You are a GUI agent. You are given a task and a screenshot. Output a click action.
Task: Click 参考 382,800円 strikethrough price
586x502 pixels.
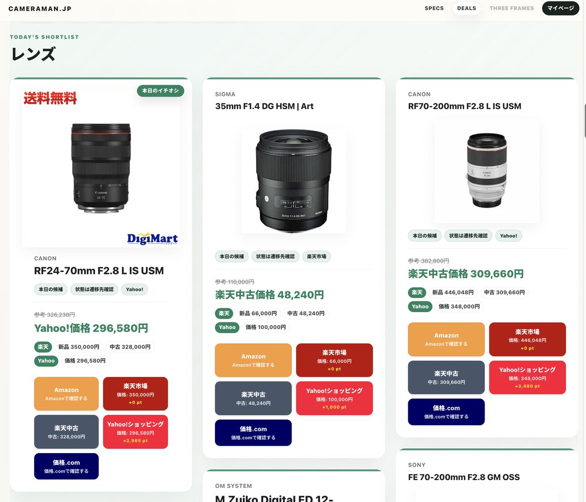(429, 261)
